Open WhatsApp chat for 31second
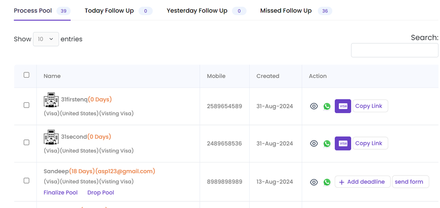This screenshot has width=440, height=208. coord(327,144)
